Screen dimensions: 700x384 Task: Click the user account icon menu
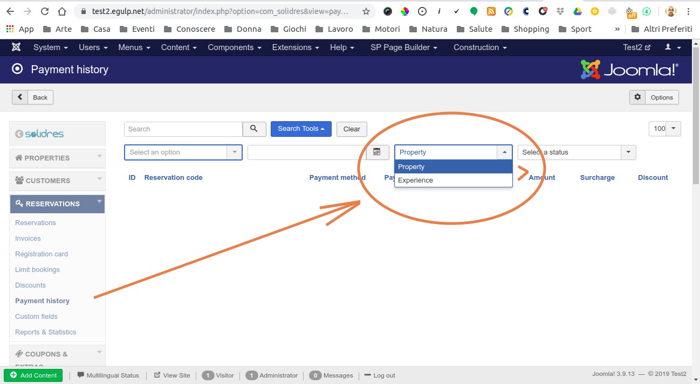point(672,47)
